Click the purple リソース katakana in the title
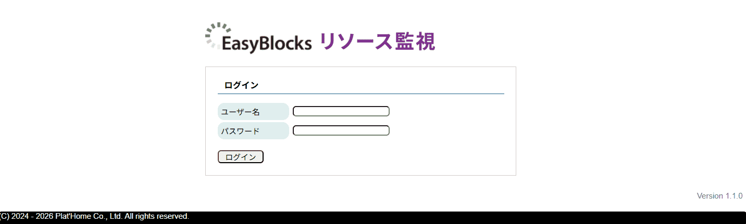The height and width of the screenshot is (224, 746). point(355,42)
